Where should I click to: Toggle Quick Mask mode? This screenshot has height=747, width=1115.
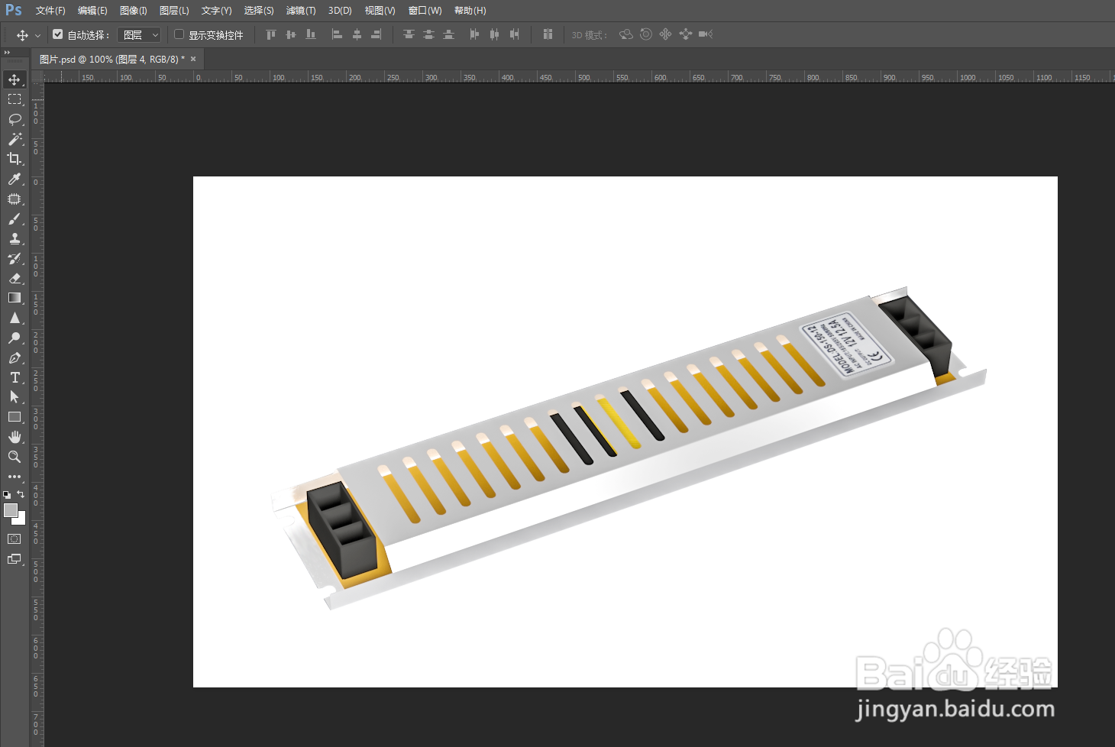coord(15,539)
